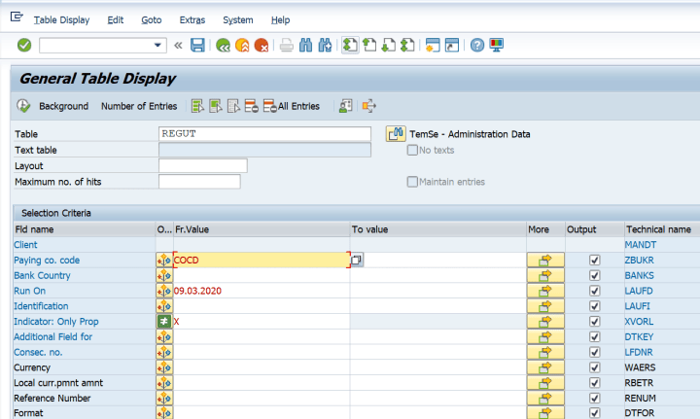The width and height of the screenshot is (700, 419).
Task: Click the first selection options list icon
Action: click(x=197, y=106)
